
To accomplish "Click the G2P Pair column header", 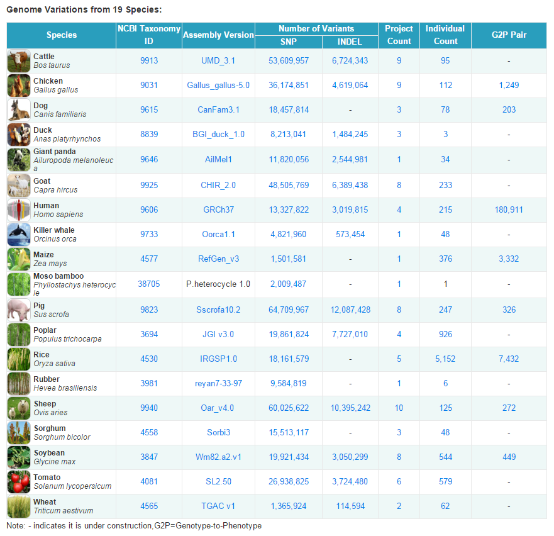I will point(509,35).
